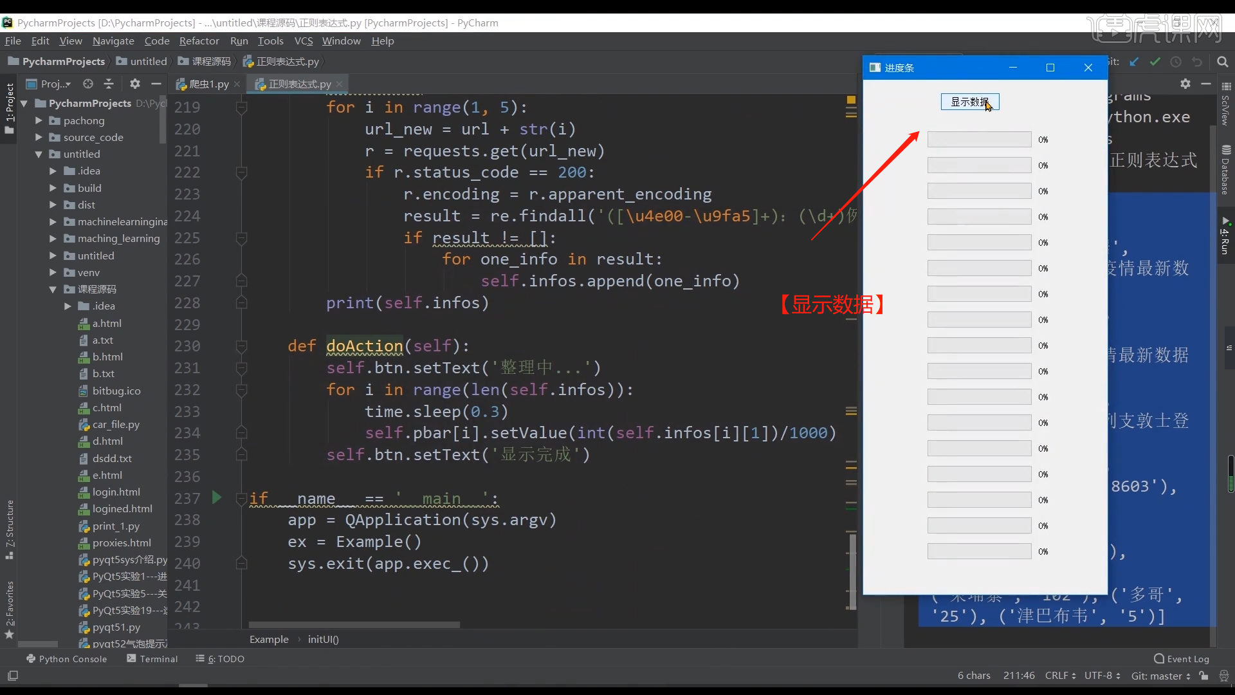Open Run panel settings gear icon

tap(1185, 84)
